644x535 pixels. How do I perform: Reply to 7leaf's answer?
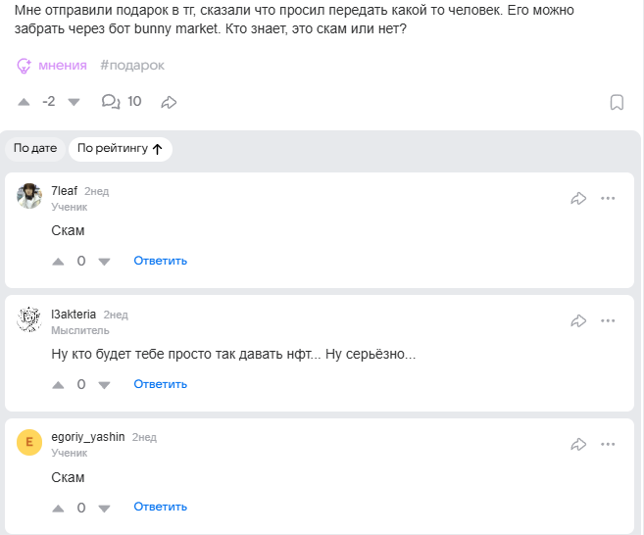161,261
